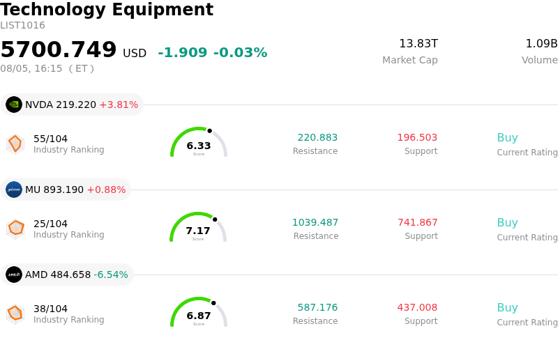Select MU Buy current rating
Image resolution: width=558 pixels, height=340 pixels.
[x=507, y=223]
